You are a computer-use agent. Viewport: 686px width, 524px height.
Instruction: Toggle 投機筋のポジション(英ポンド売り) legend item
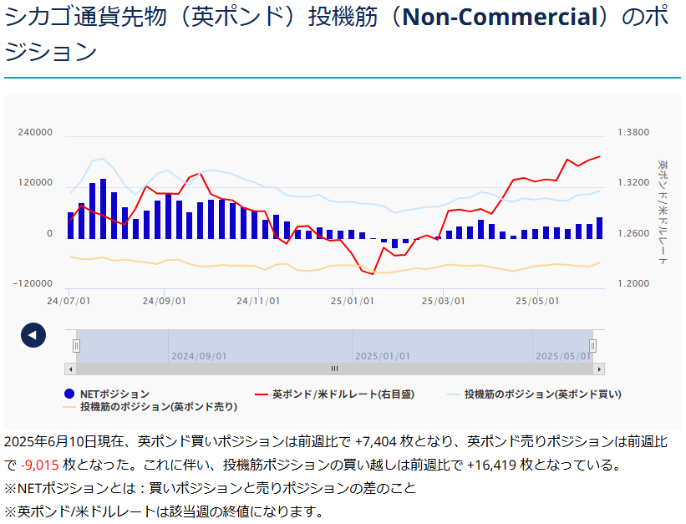pyautogui.click(x=150, y=407)
